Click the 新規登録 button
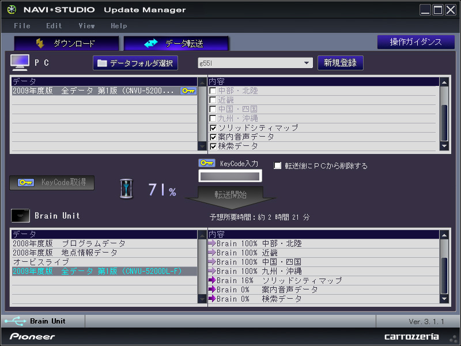 (x=340, y=63)
